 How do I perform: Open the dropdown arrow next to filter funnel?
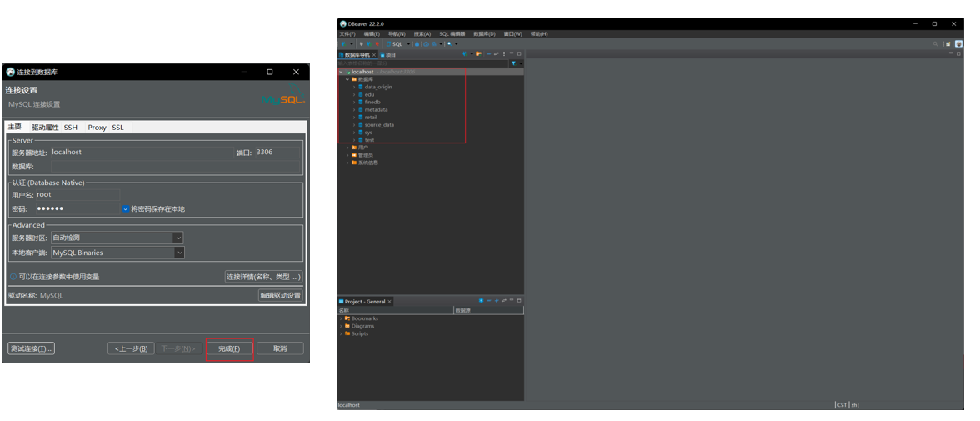(x=522, y=63)
